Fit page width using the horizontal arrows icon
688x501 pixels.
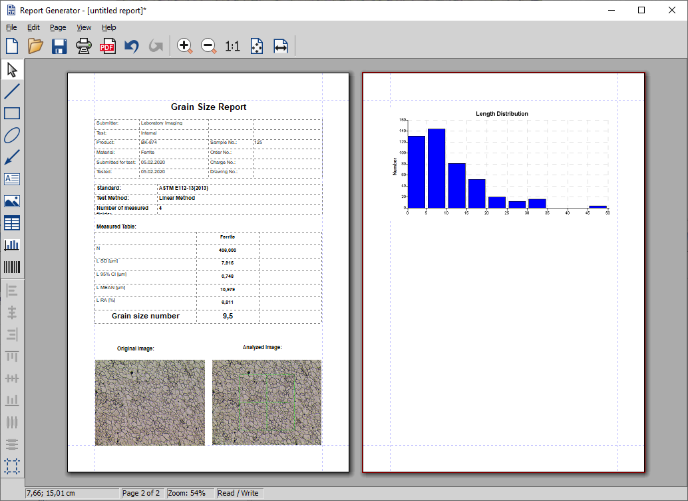pyautogui.click(x=280, y=46)
